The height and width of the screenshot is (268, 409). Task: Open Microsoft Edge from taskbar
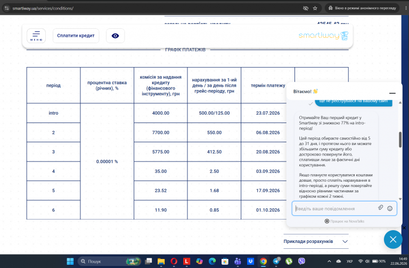tap(212, 261)
